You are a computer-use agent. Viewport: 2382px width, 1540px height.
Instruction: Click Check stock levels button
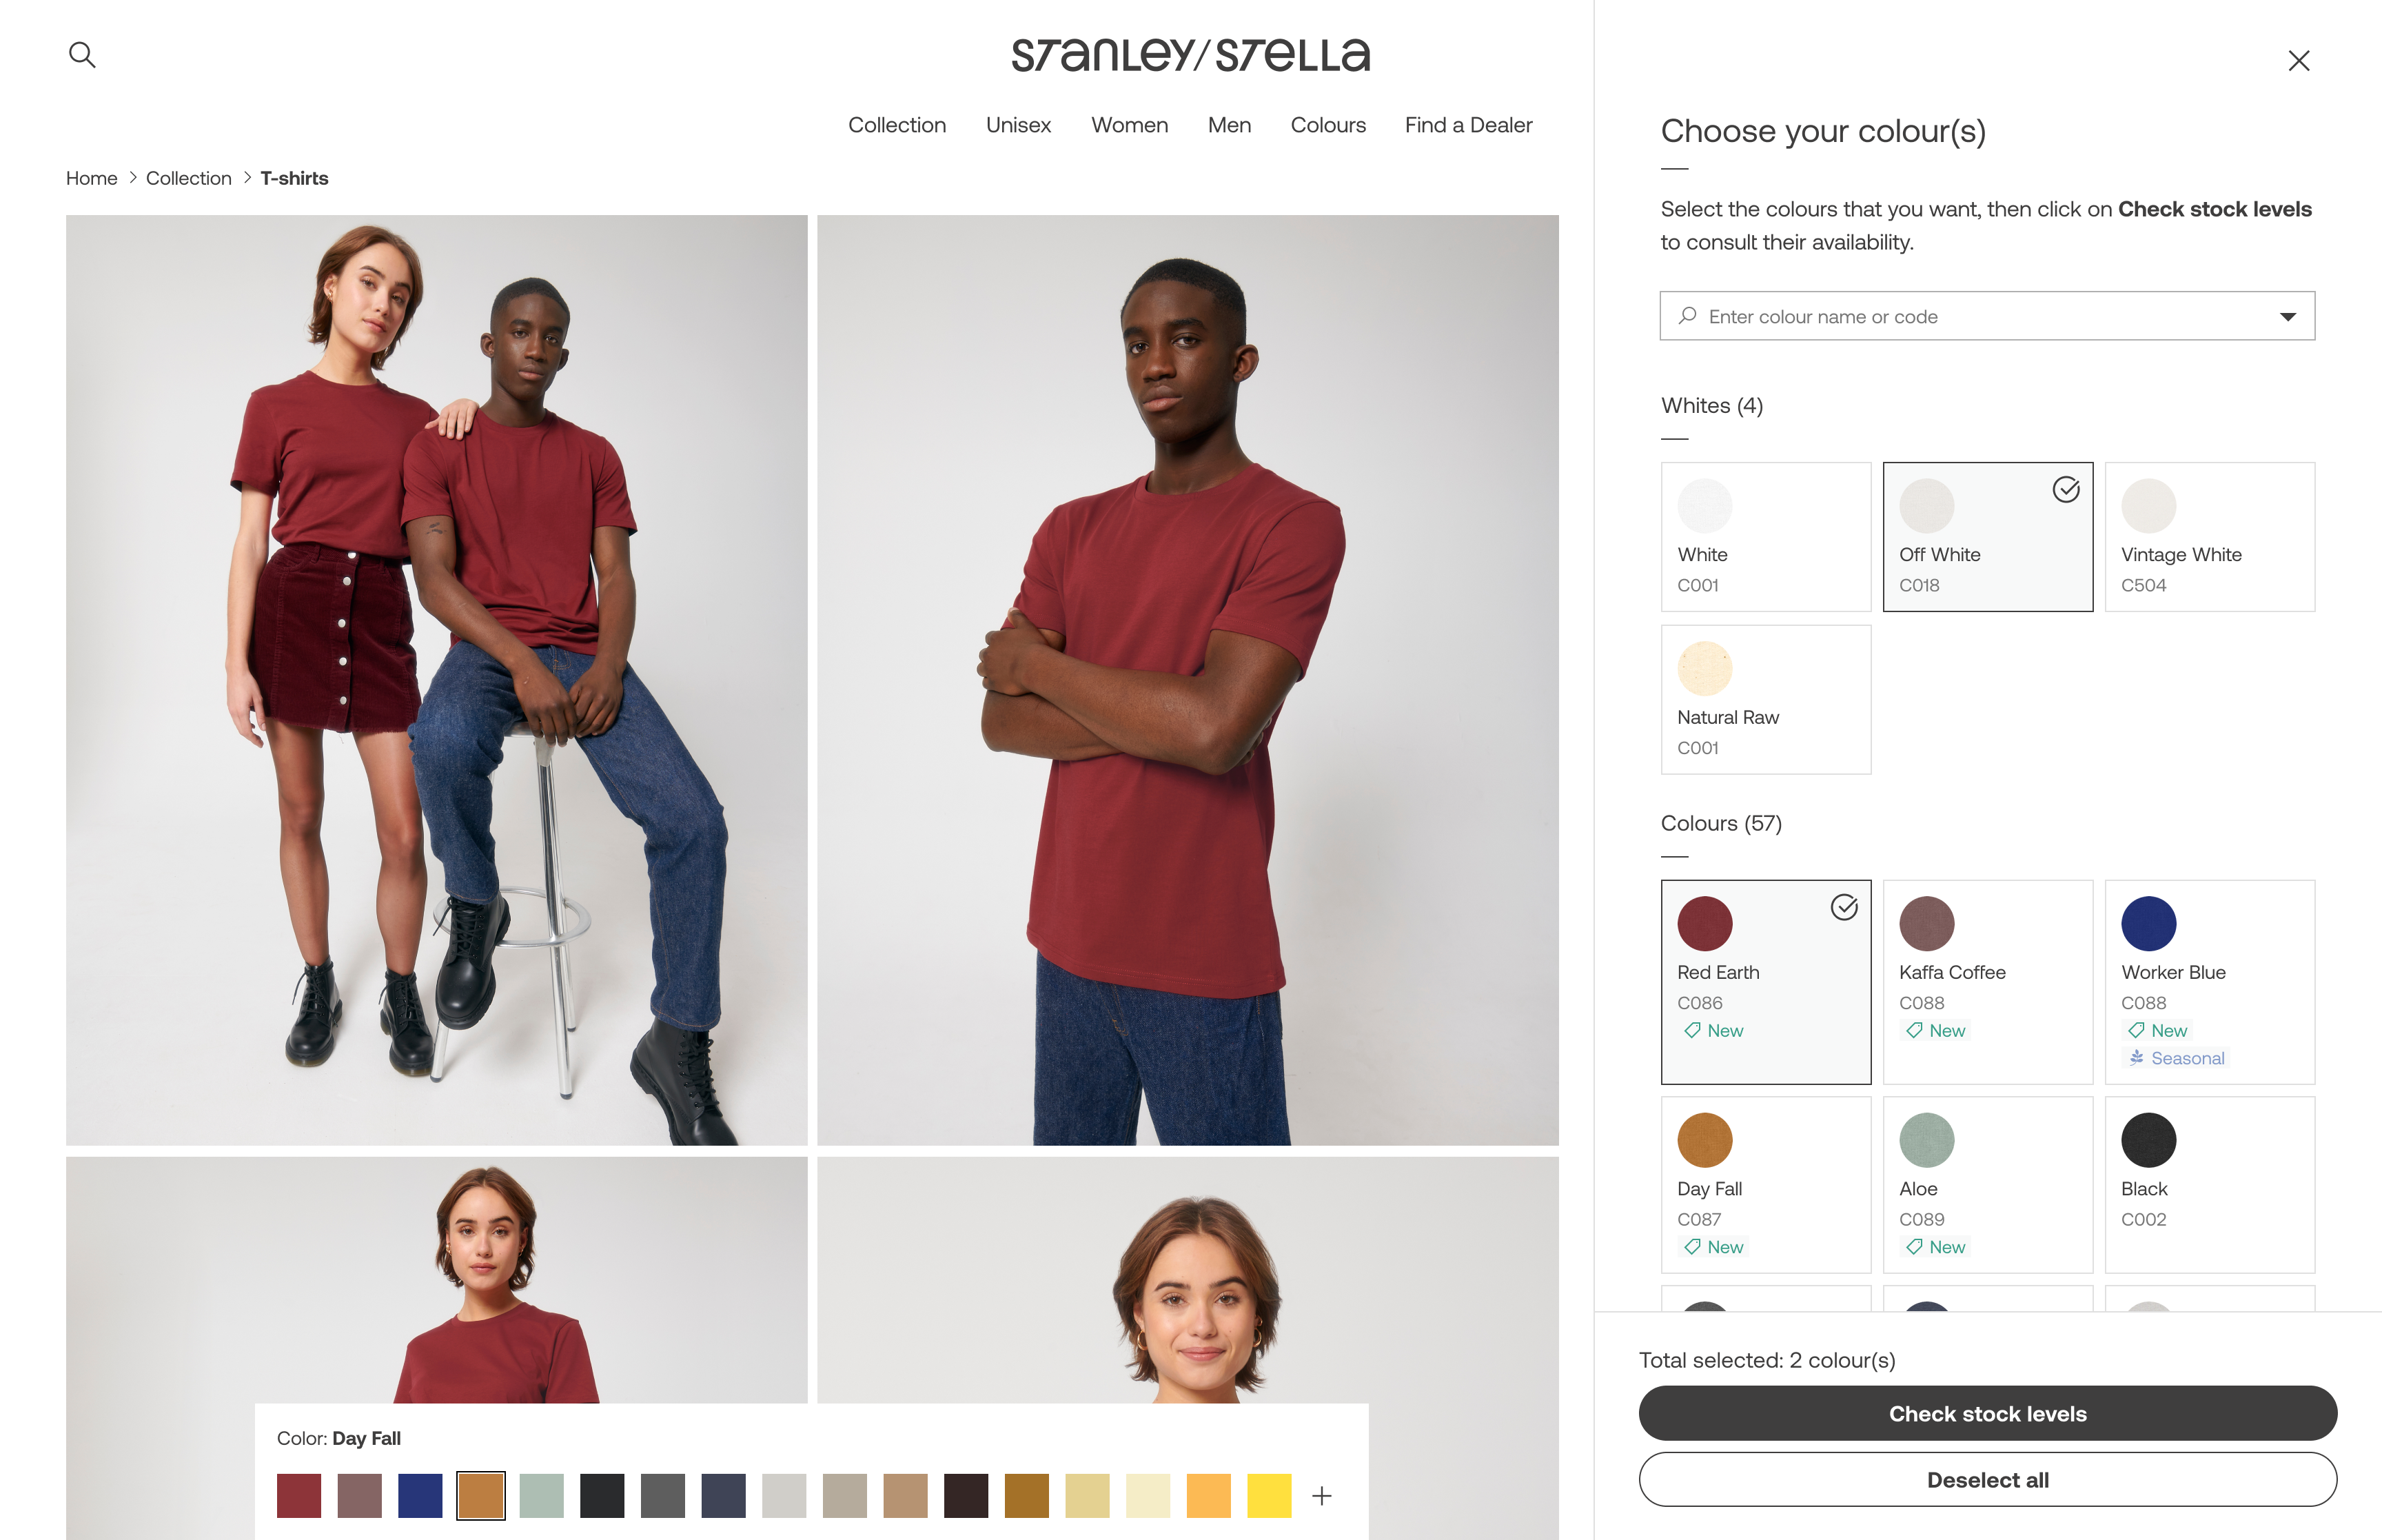1987,1413
